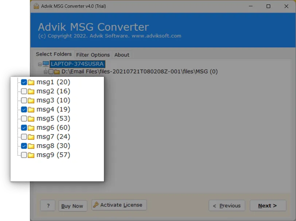Click the LAPTOP-374SUSRA computer icon
This screenshot has width=296, height=221.
pos(46,64)
